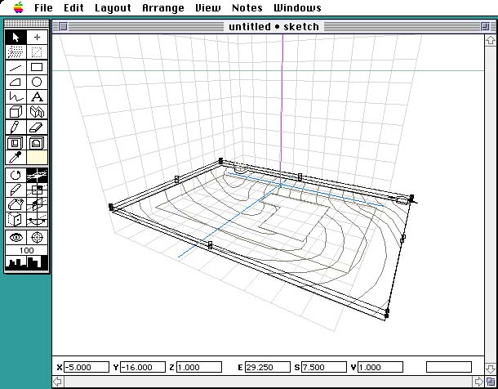Image resolution: width=498 pixels, height=389 pixels.
Task: Select the 3D cube tool
Action: [16, 112]
